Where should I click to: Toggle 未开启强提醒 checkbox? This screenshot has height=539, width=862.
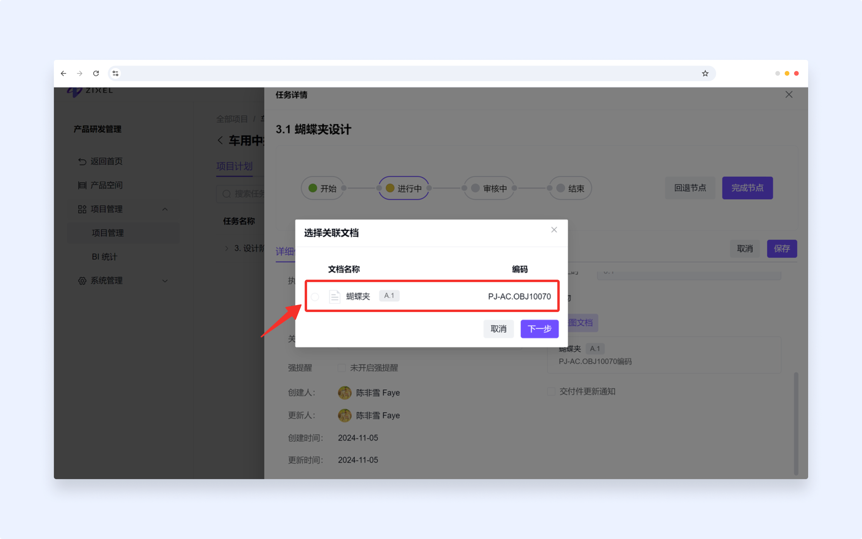click(x=342, y=368)
